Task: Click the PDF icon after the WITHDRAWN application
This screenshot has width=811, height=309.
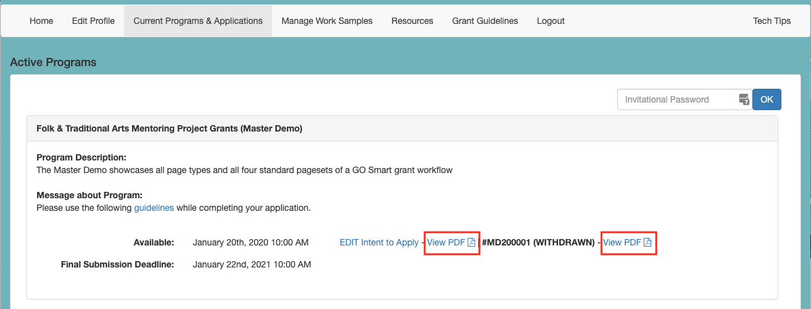Action: tap(647, 242)
